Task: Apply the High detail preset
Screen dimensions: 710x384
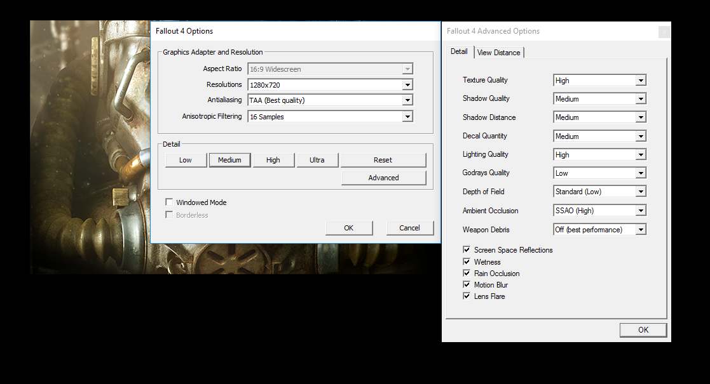Action: pos(273,160)
